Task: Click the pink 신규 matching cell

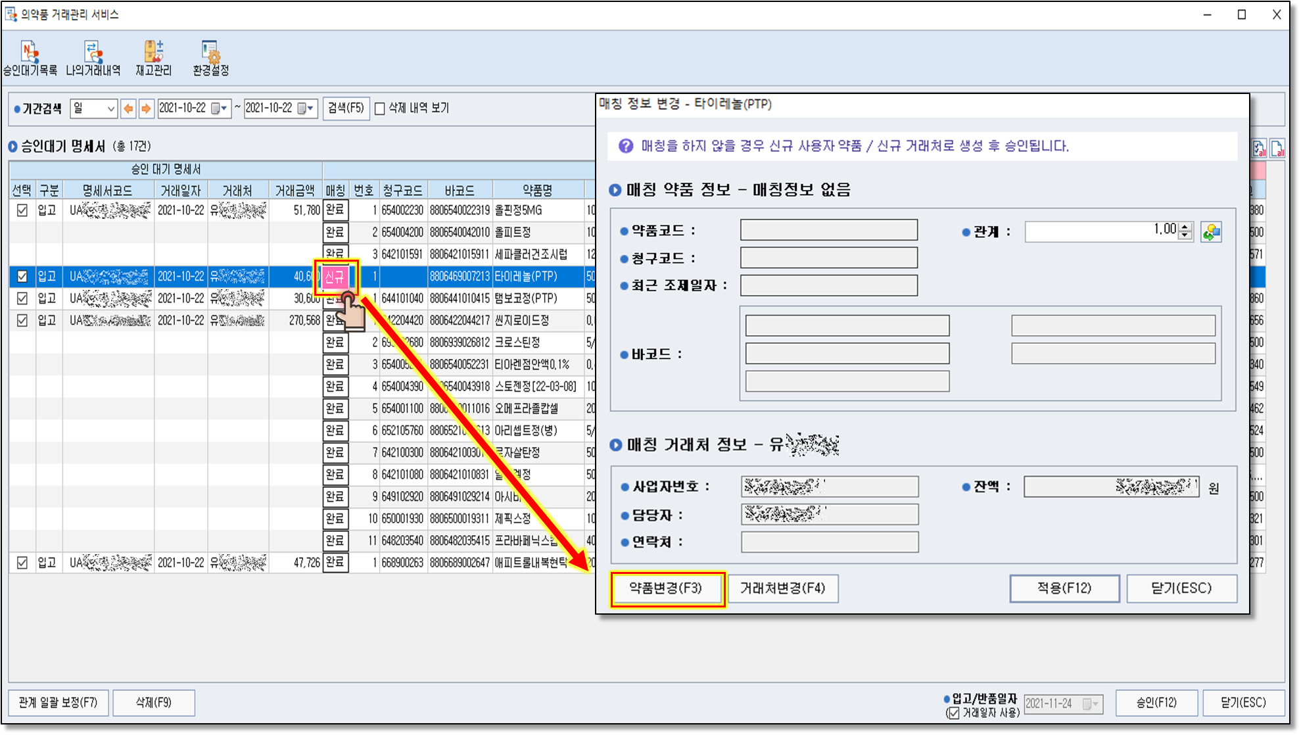Action: coord(335,277)
